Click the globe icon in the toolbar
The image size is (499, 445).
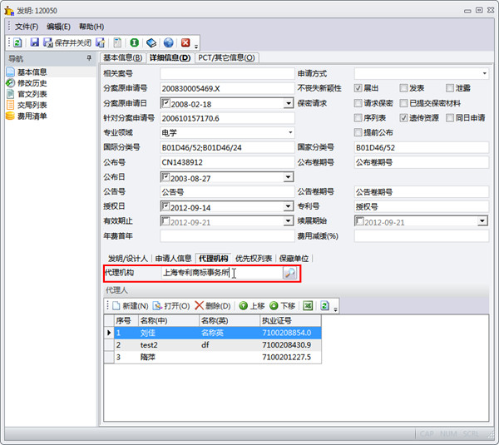(x=168, y=42)
